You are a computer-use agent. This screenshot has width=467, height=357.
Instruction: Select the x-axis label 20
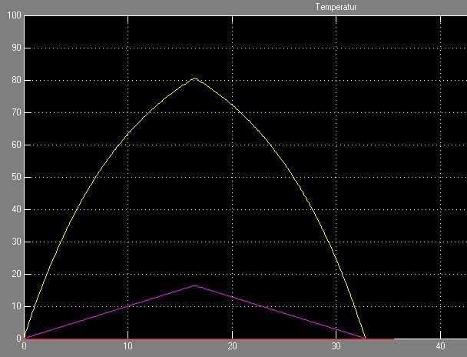tap(232, 347)
